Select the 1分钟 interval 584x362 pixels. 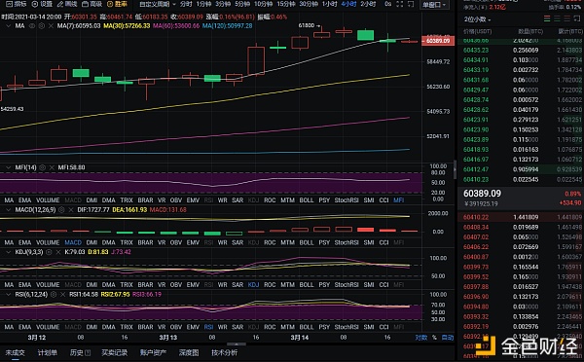pos(203,4)
